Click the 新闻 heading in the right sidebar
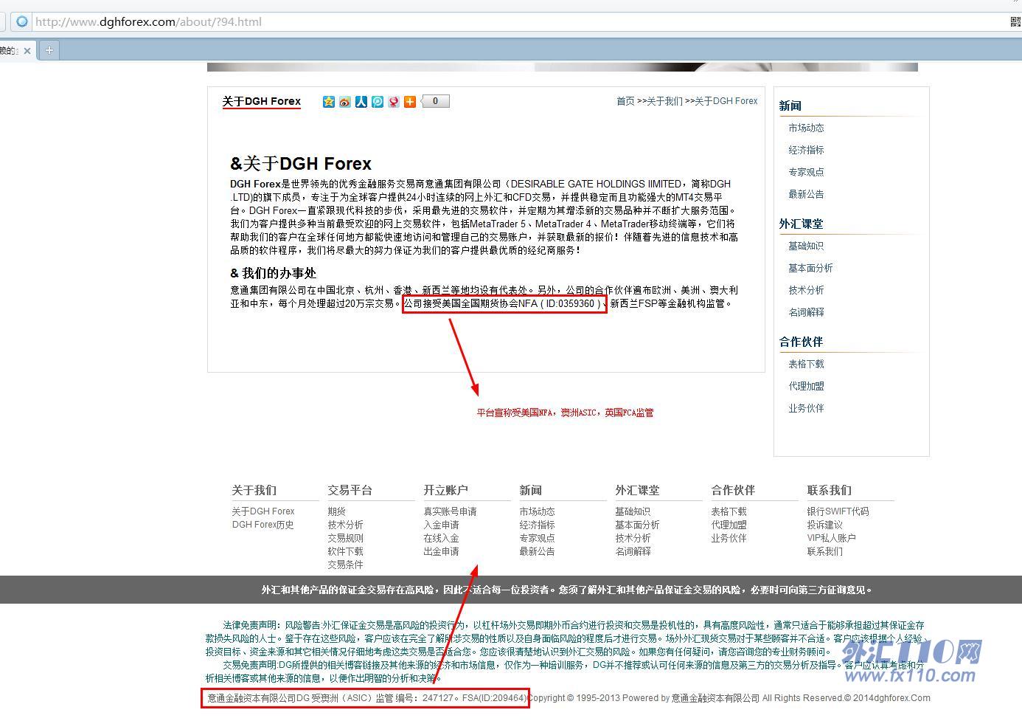1022x721 pixels. (x=790, y=106)
